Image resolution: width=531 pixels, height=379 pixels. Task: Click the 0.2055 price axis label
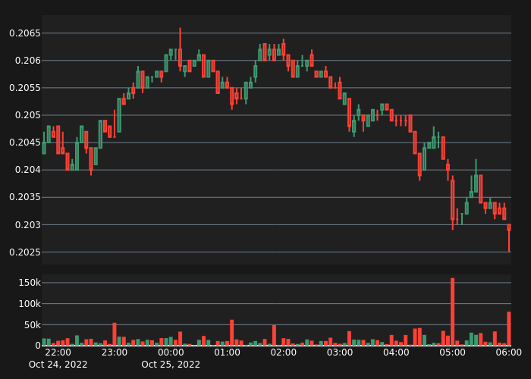[25, 88]
